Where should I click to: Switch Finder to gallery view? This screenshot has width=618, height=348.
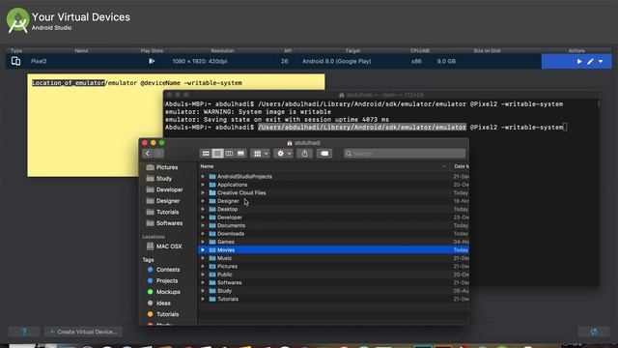pos(240,154)
